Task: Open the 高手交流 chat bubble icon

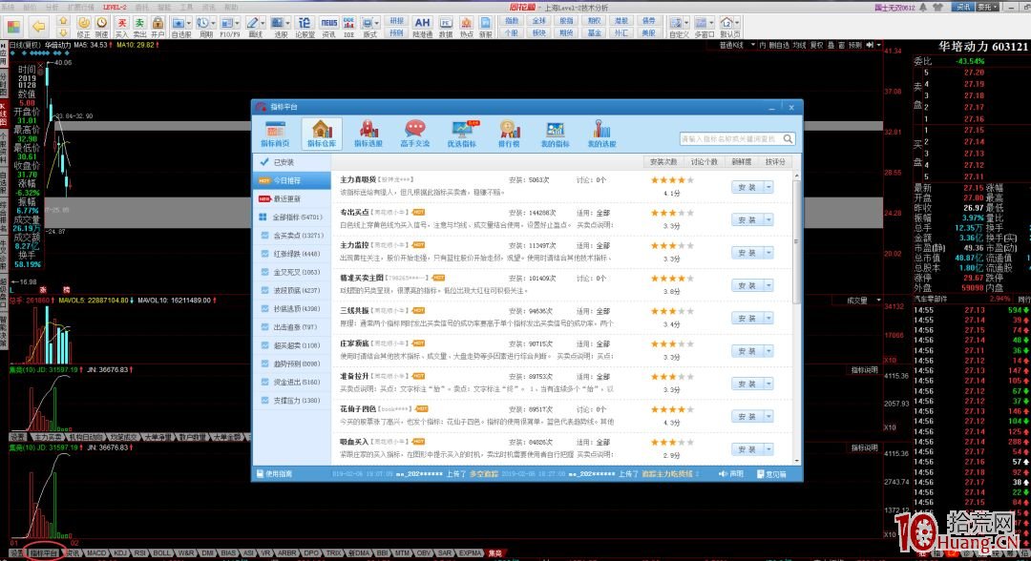Action: [415, 134]
